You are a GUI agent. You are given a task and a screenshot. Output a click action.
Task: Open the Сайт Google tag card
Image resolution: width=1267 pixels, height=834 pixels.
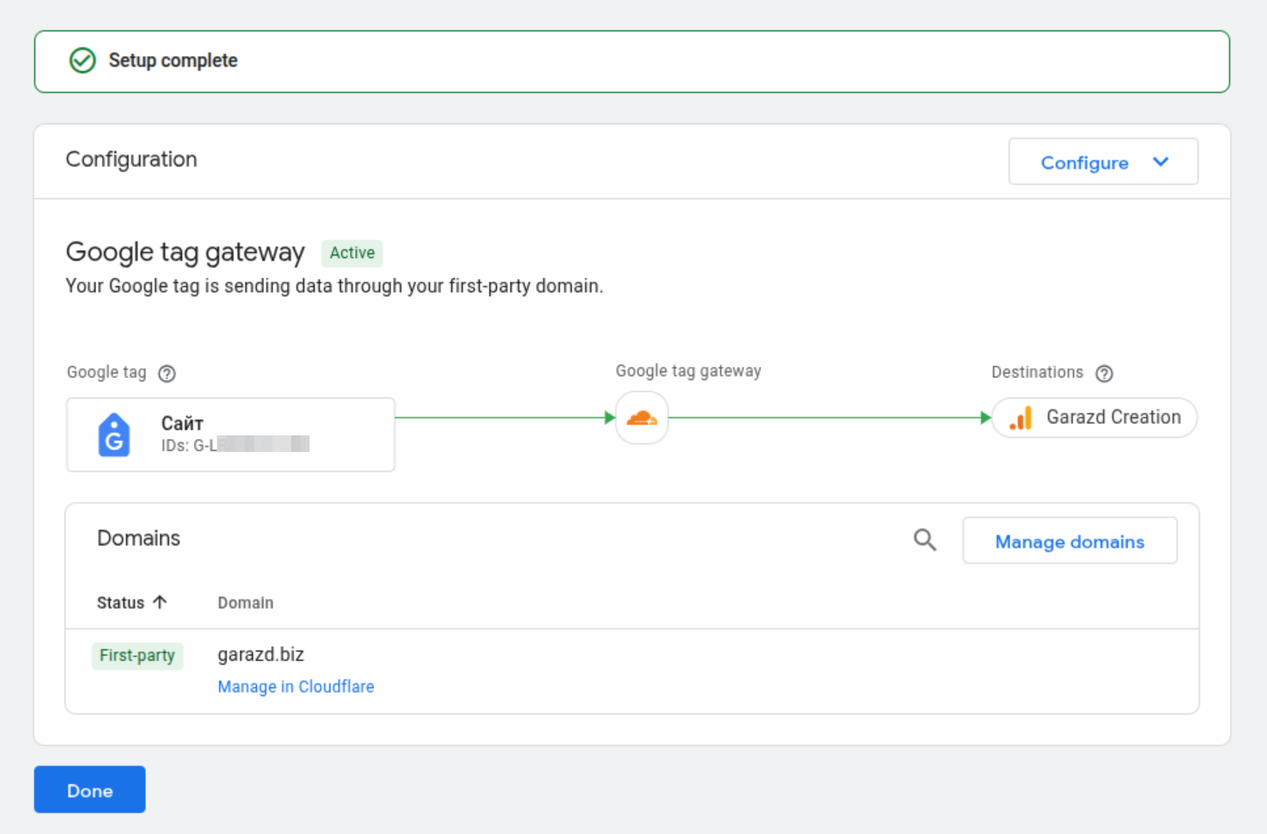(x=230, y=434)
